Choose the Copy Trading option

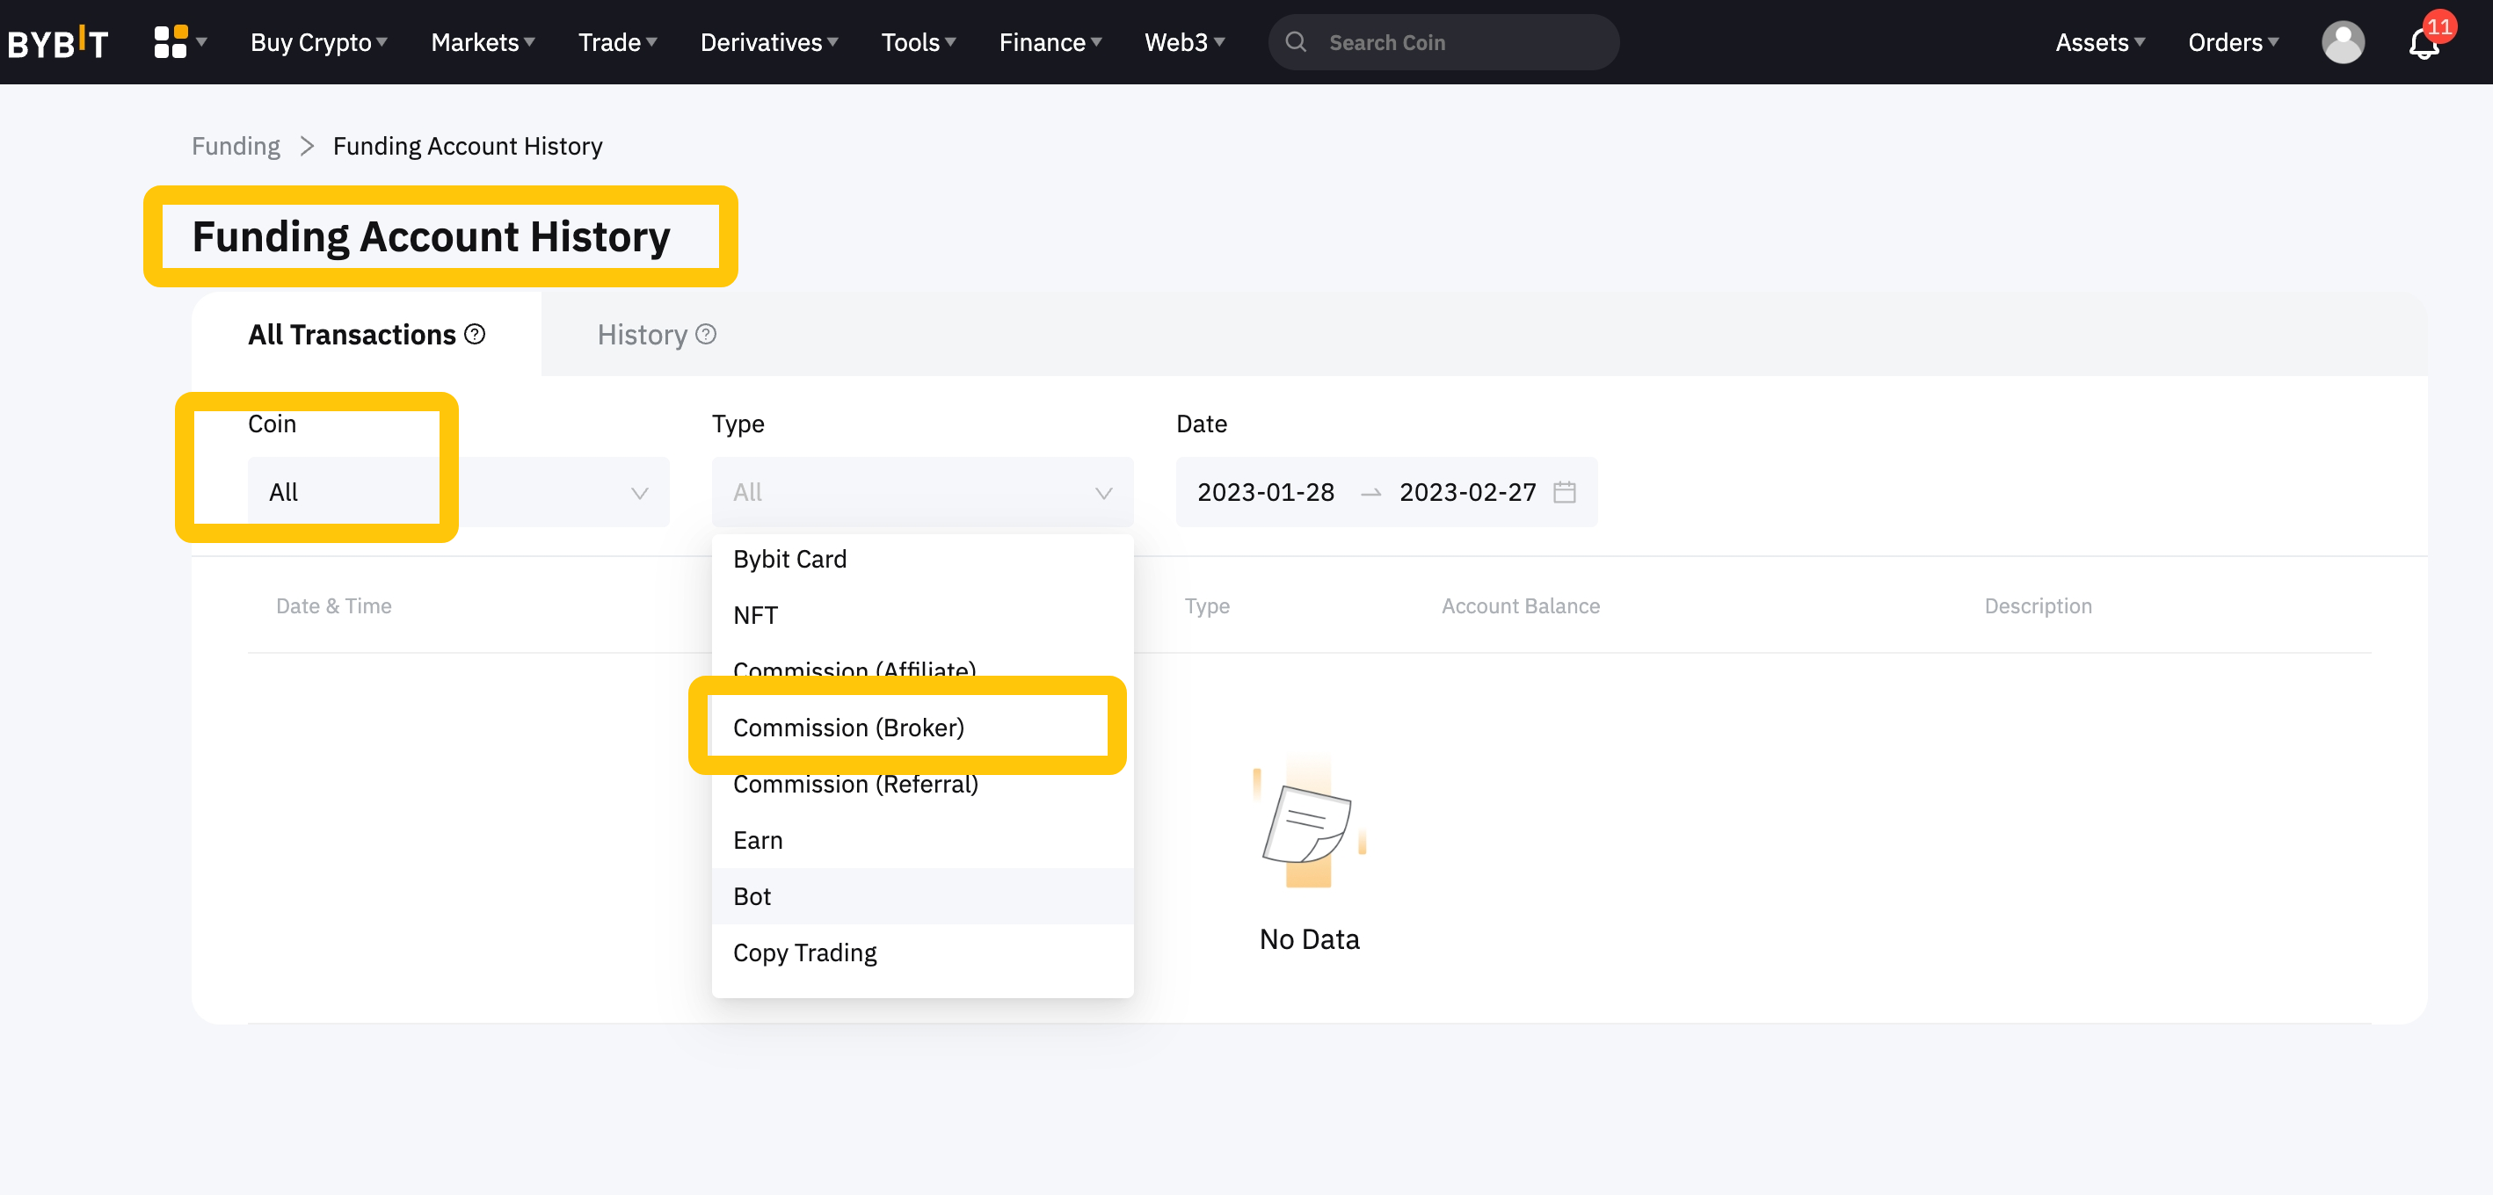click(x=804, y=953)
